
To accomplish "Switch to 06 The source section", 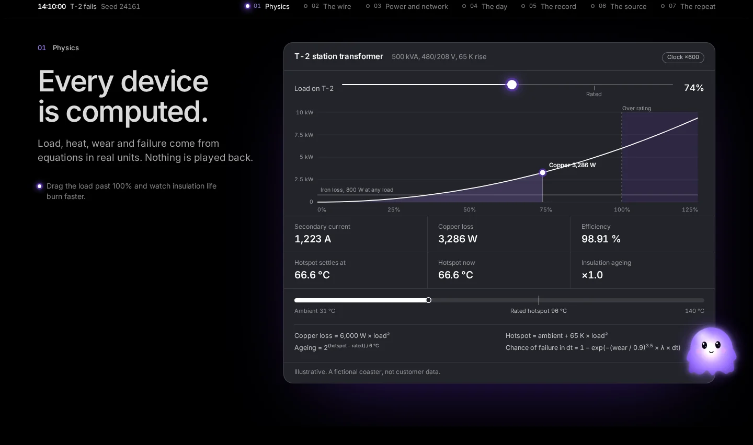I will 618,6.
